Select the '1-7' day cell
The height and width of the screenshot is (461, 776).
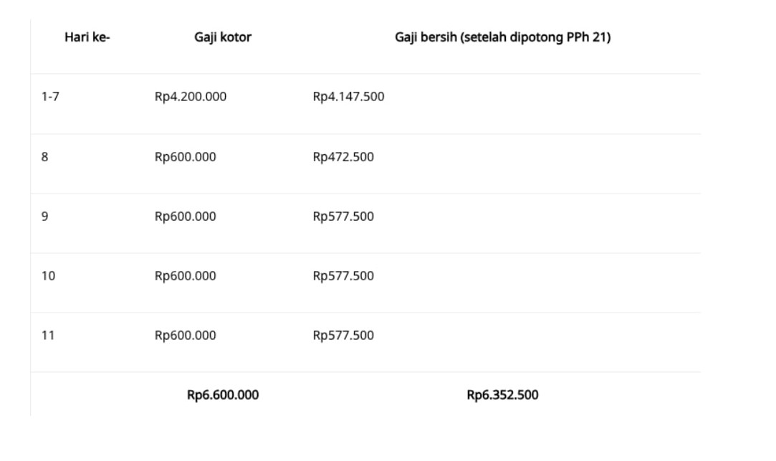coord(50,97)
